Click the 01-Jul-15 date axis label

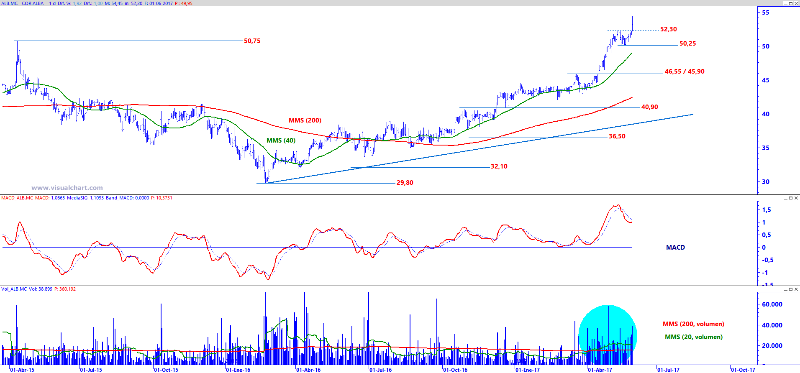tap(91, 370)
